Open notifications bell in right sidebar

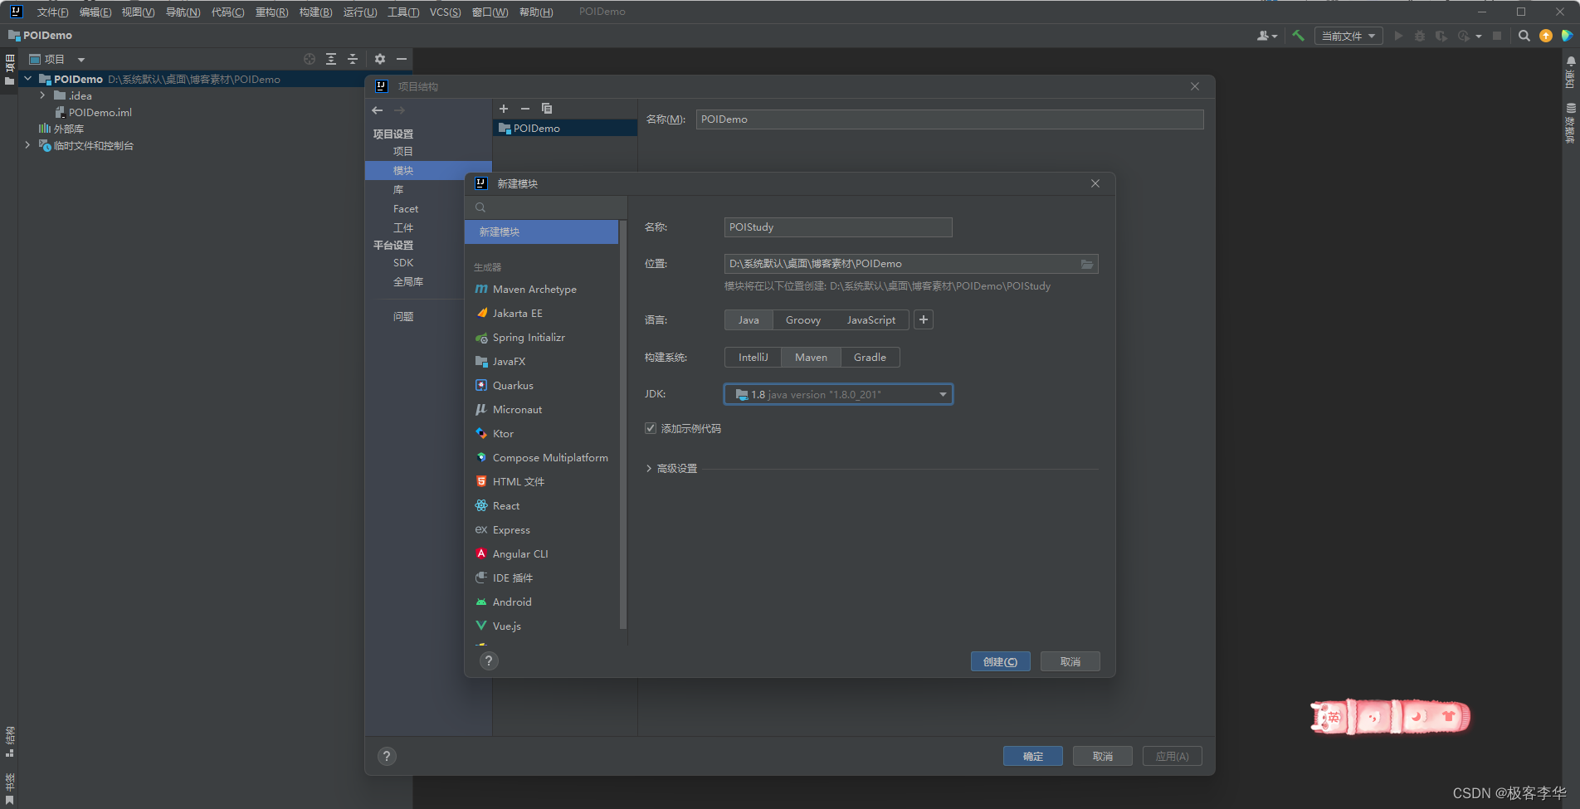point(1571,61)
